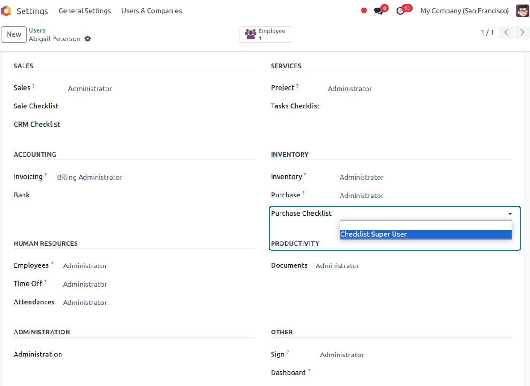The height and width of the screenshot is (386, 530).
Task: Open the Conversations messages icon
Action: pos(378,9)
